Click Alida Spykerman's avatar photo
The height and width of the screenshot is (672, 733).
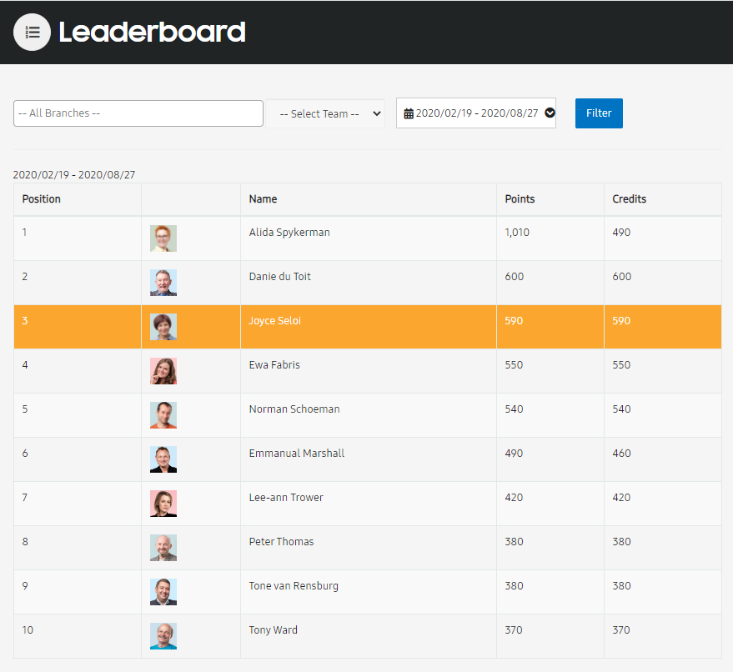[163, 238]
